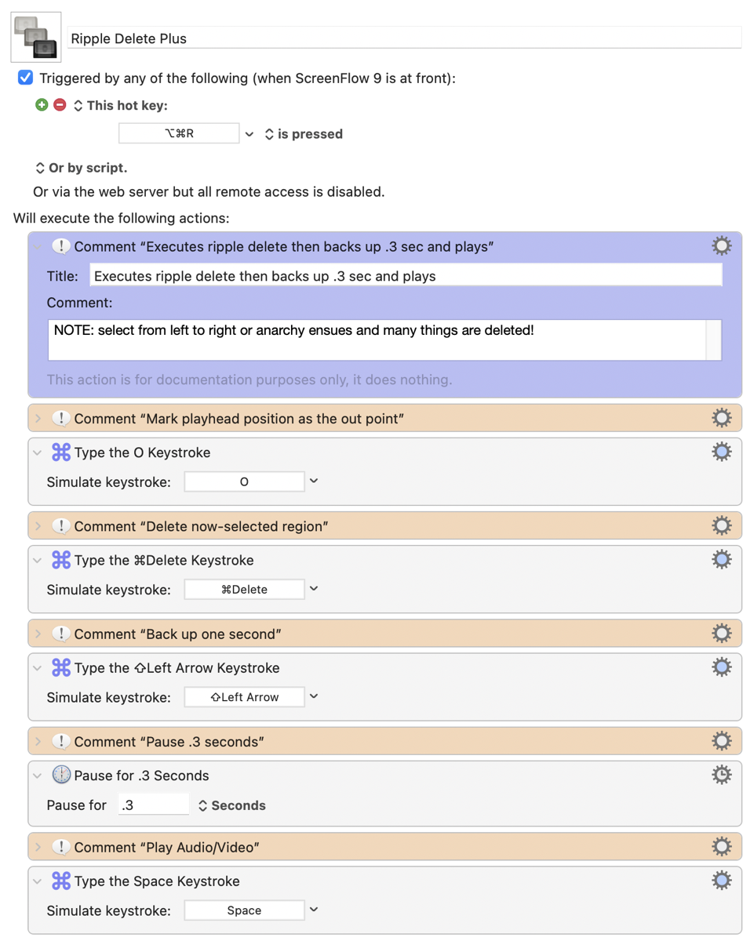Open the 'Or by script' popup menu
Image resolution: width=750 pixels, height=941 pixels.
(x=81, y=168)
